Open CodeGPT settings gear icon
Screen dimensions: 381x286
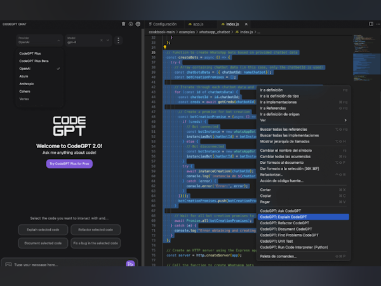(x=138, y=24)
